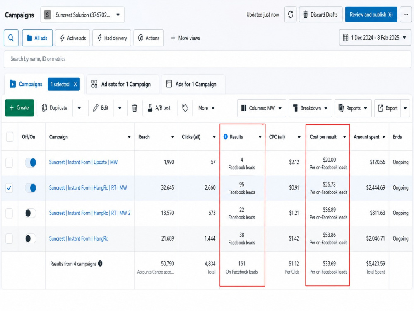Open the Results column dropdown arrow

tap(260, 137)
